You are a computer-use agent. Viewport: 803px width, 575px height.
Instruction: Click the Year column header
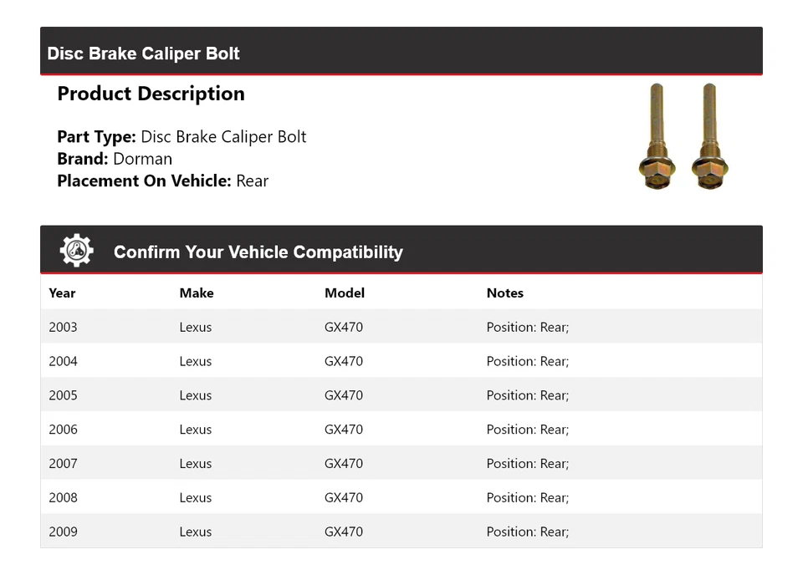coord(62,293)
